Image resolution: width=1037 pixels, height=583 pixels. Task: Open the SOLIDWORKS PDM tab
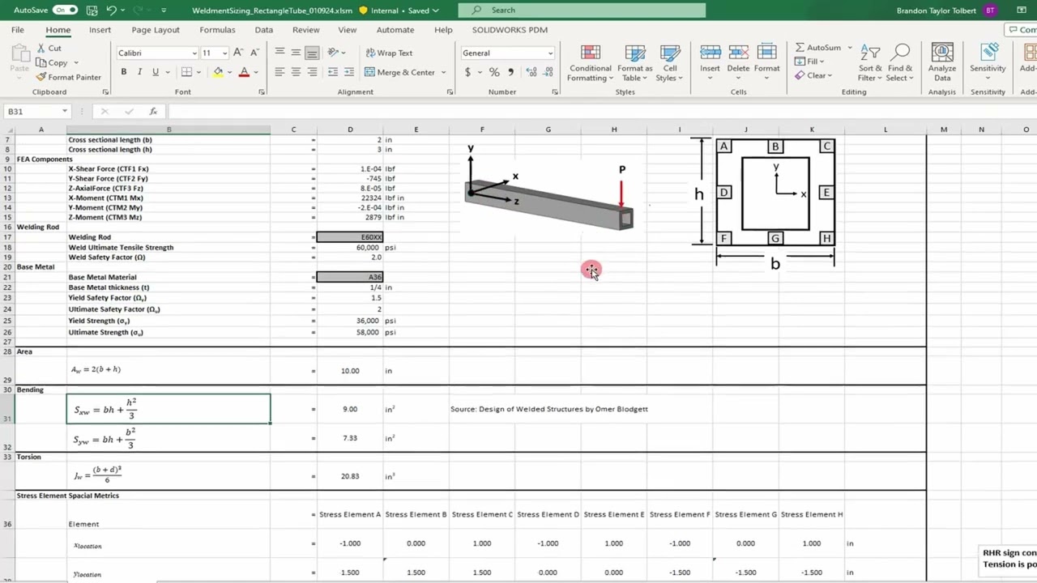pos(510,30)
